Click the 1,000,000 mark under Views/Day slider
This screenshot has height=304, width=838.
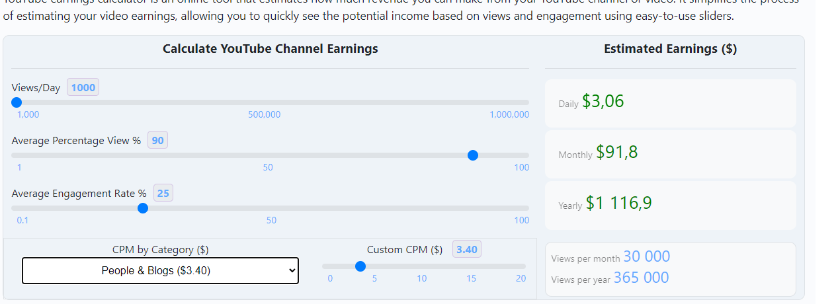(x=509, y=115)
